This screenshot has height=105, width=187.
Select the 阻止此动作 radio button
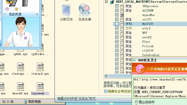click(x=136, y=102)
